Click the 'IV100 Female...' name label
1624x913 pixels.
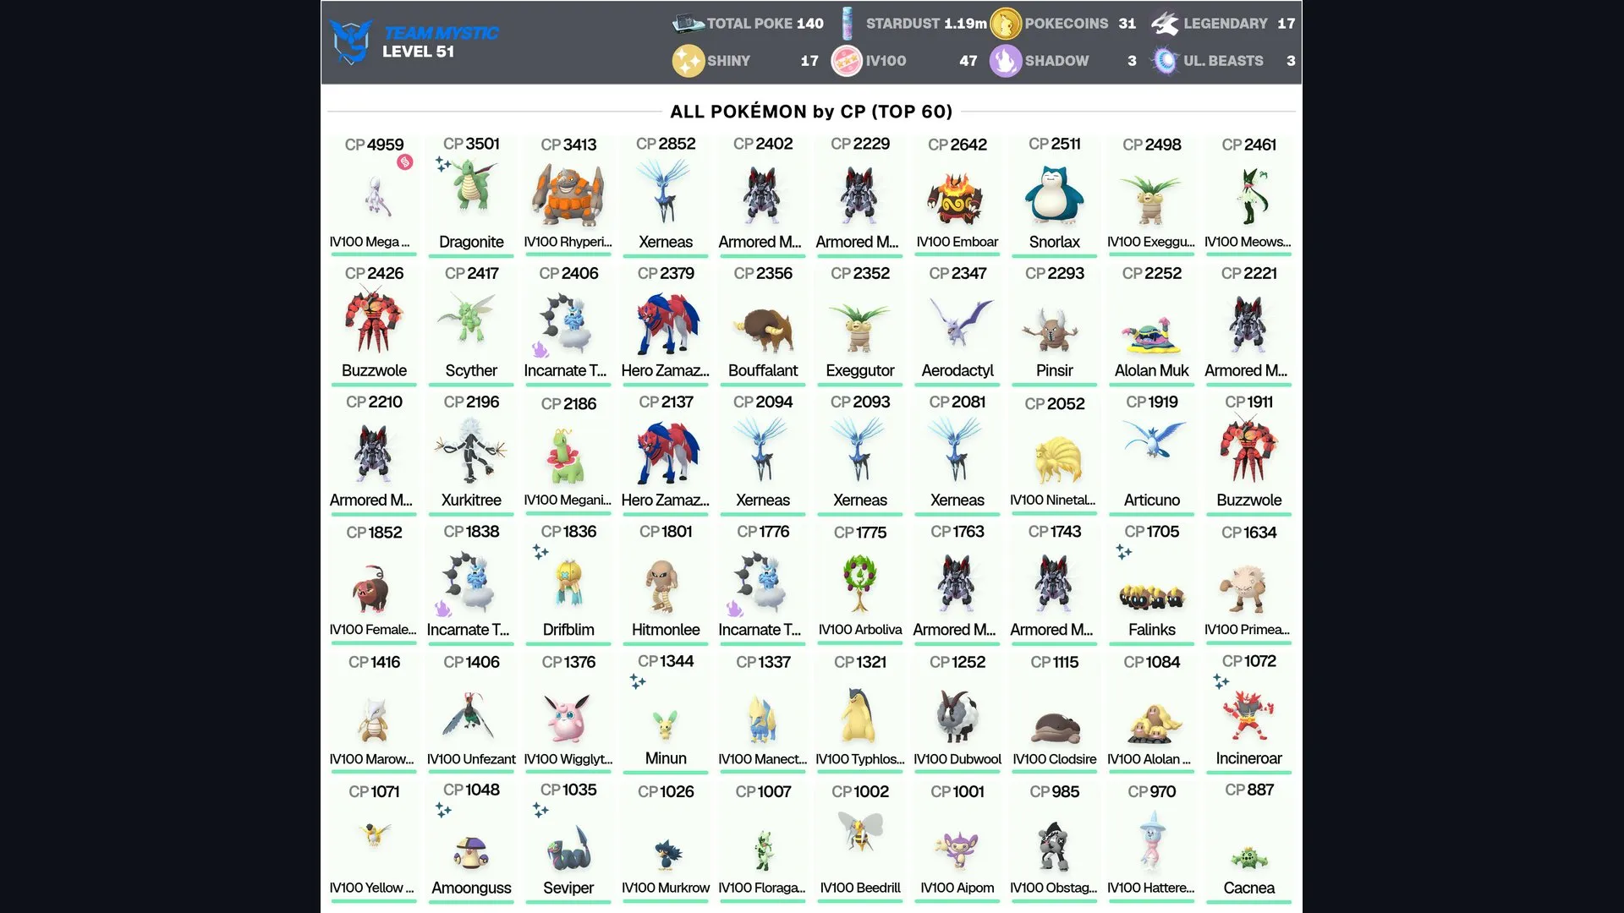tap(373, 629)
